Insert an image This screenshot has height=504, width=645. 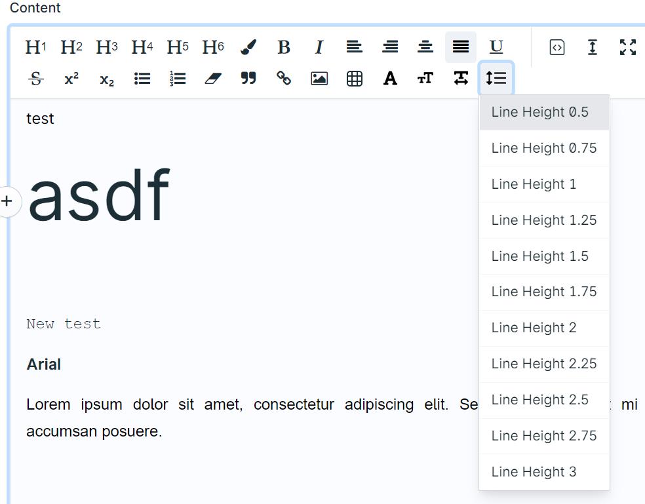319,78
